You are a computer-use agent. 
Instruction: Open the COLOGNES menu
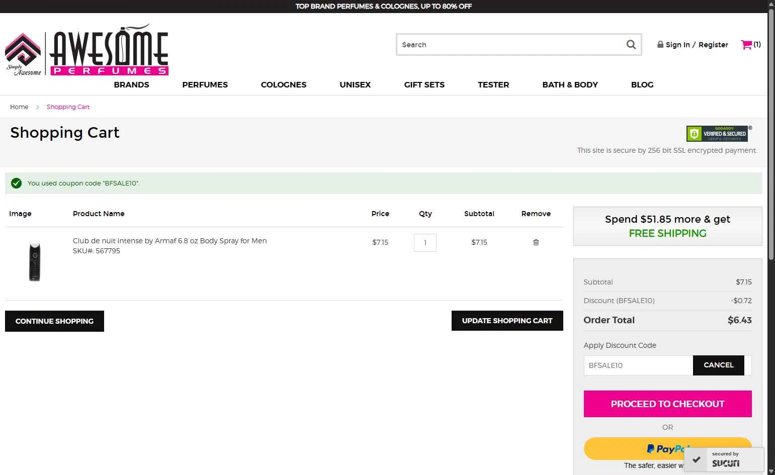(284, 84)
